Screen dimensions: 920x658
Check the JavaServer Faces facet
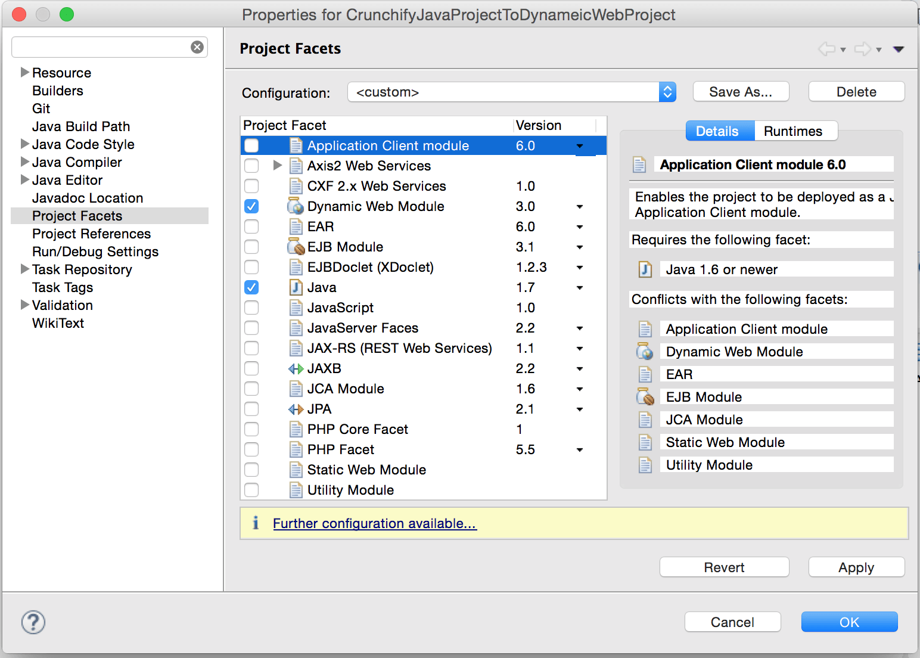(x=251, y=328)
